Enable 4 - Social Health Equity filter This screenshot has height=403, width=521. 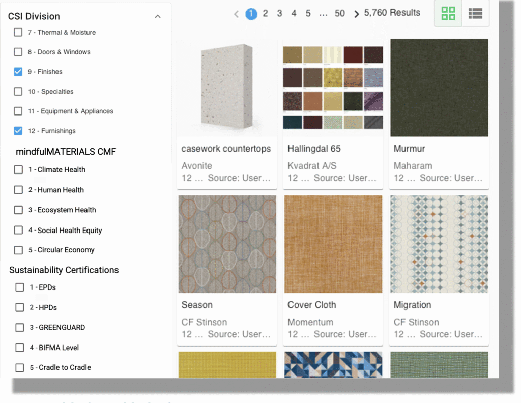19,230
